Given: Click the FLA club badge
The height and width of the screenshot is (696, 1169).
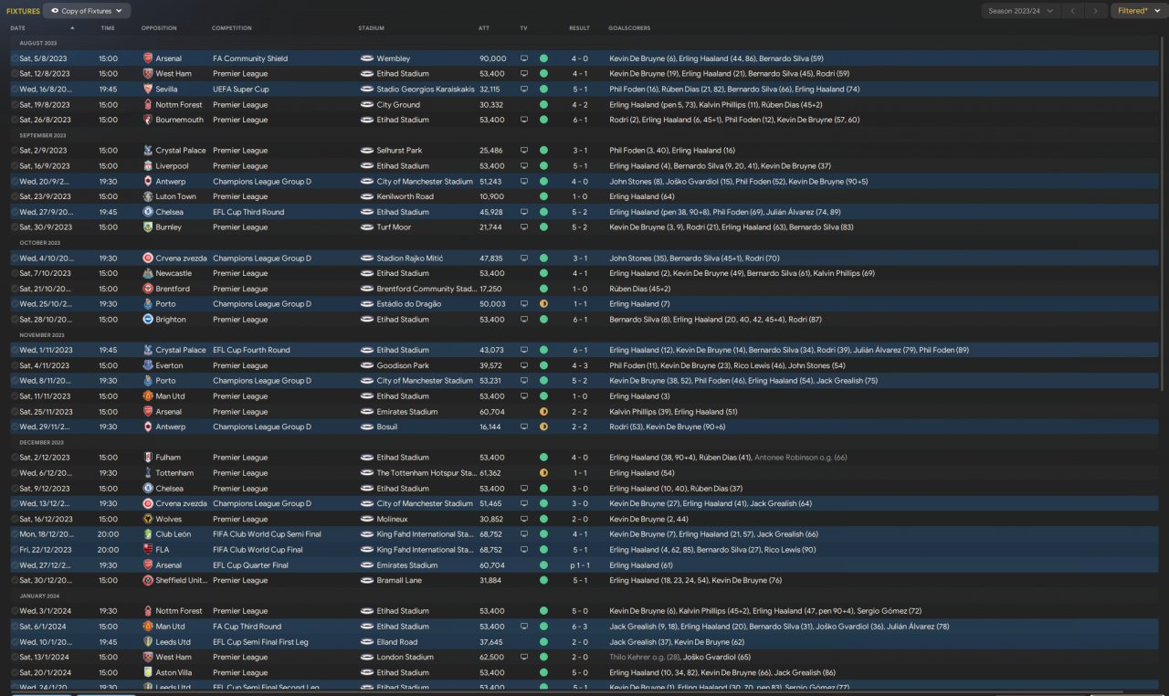Looking at the screenshot, I should point(148,550).
